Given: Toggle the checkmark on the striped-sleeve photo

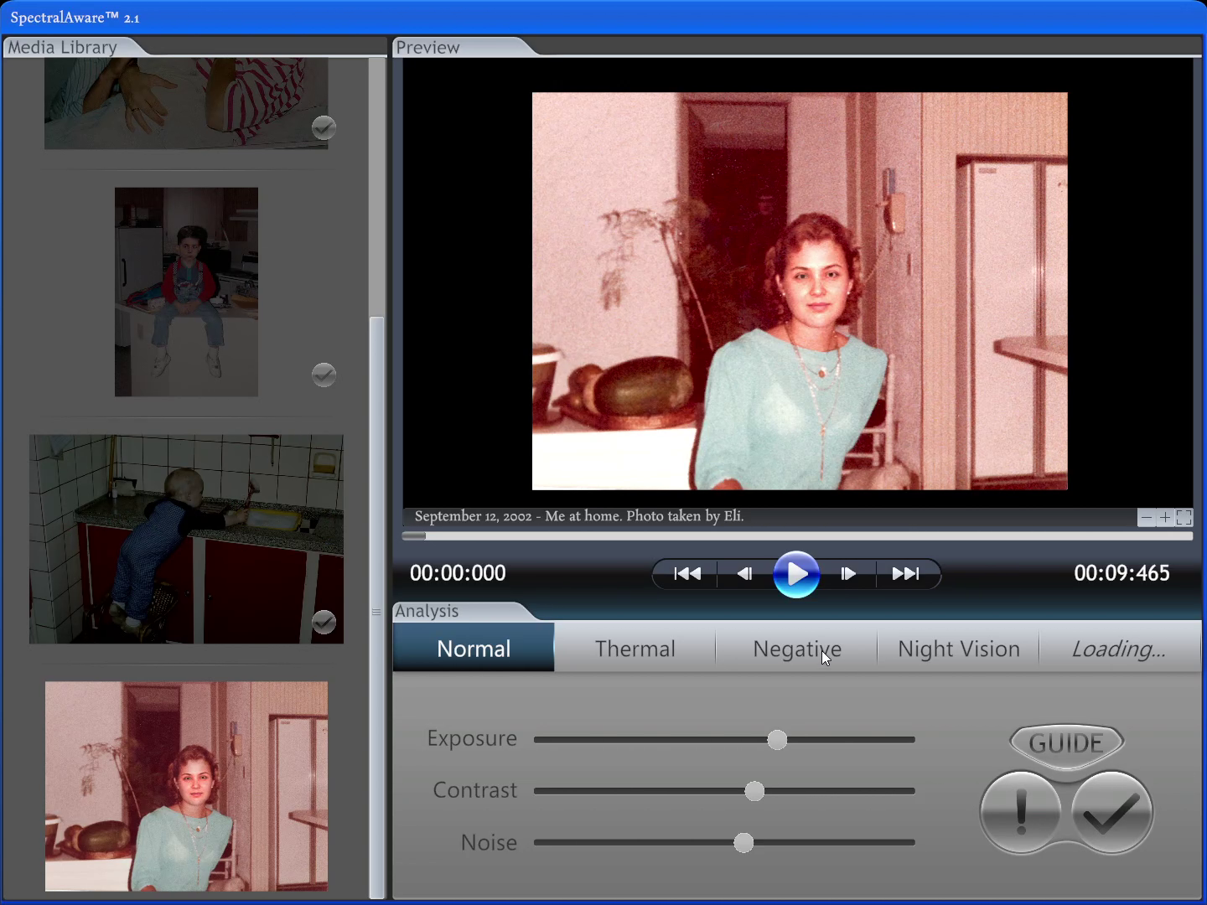Looking at the screenshot, I should click(x=324, y=127).
